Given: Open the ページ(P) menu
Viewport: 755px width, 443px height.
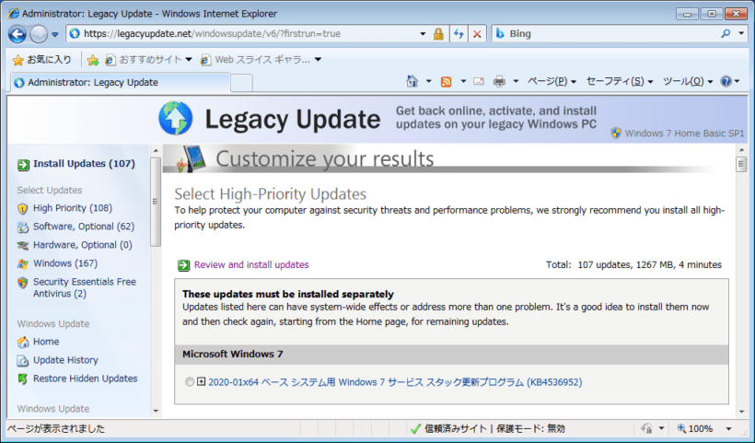Looking at the screenshot, I should pos(552,81).
